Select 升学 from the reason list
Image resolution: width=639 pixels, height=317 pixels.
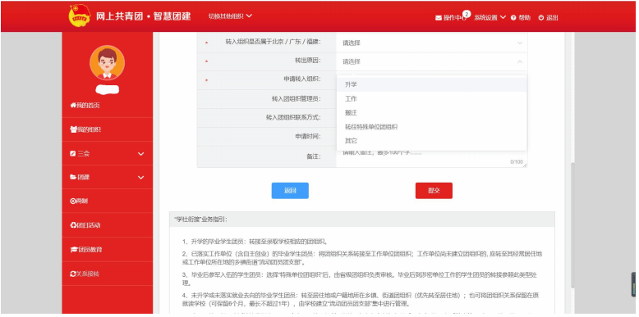[x=431, y=84]
